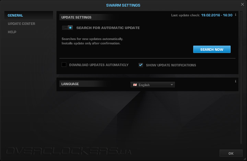Click the UK flag icon in language box

pos(135,85)
